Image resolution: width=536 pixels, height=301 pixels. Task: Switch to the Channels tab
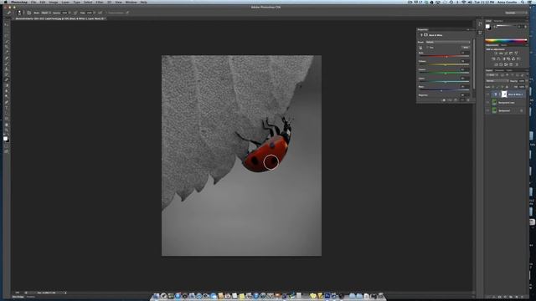499,70
